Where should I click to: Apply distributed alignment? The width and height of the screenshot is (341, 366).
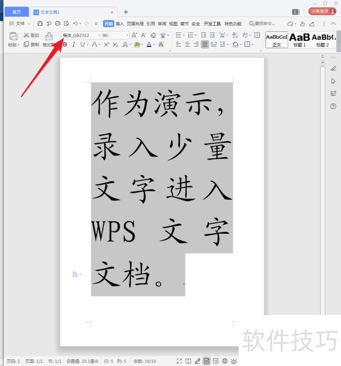[x=214, y=44]
